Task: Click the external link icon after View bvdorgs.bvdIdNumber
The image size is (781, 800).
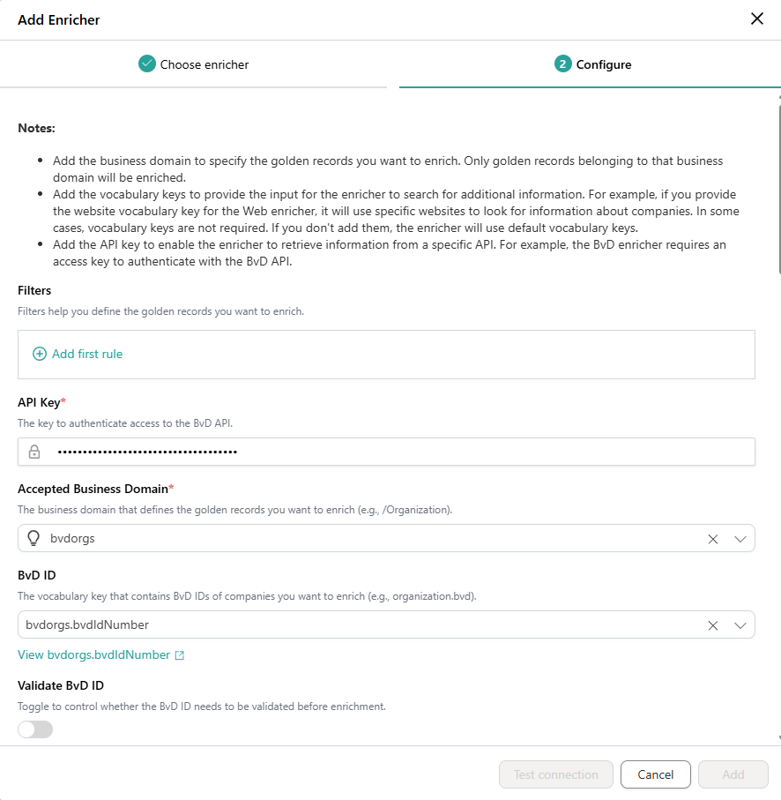Action: click(180, 655)
